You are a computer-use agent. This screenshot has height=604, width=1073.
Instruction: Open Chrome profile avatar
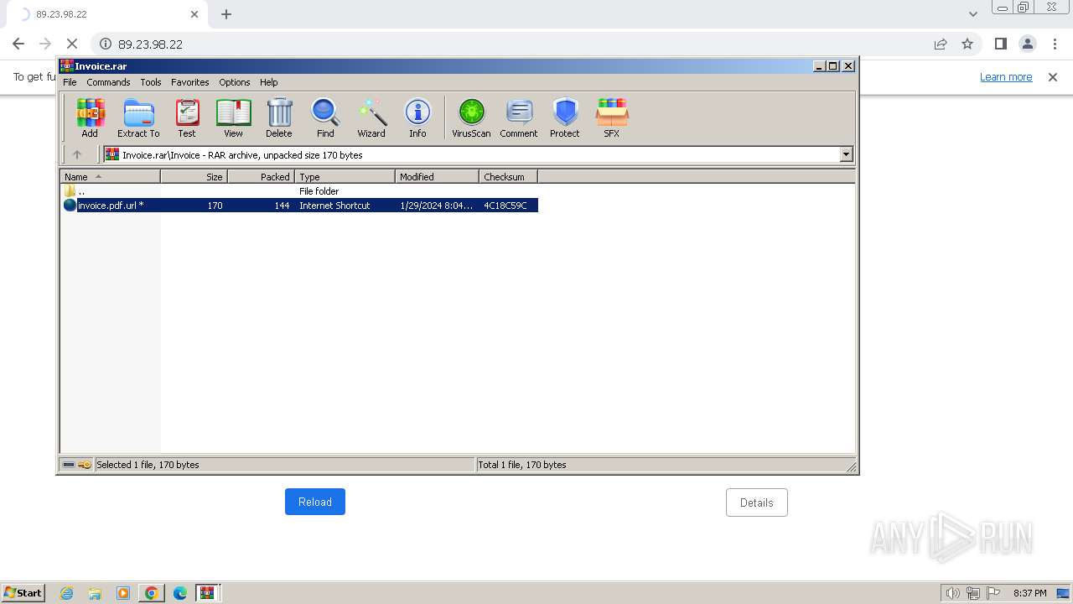[1028, 44]
